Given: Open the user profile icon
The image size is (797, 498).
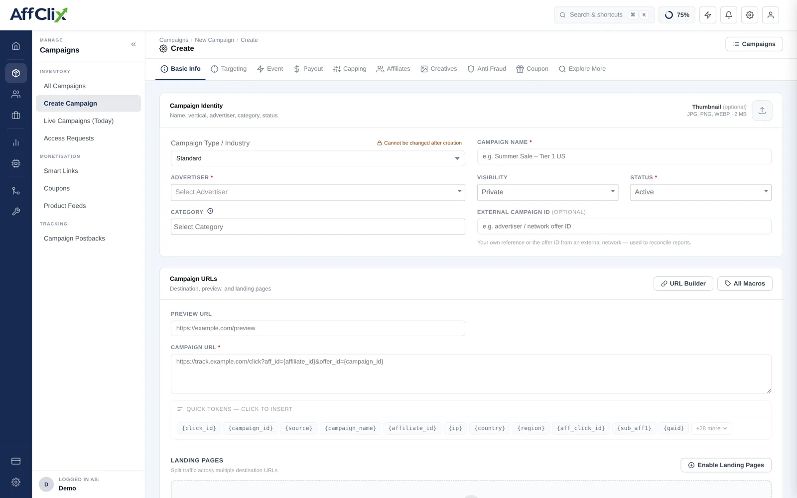Looking at the screenshot, I should [x=771, y=15].
